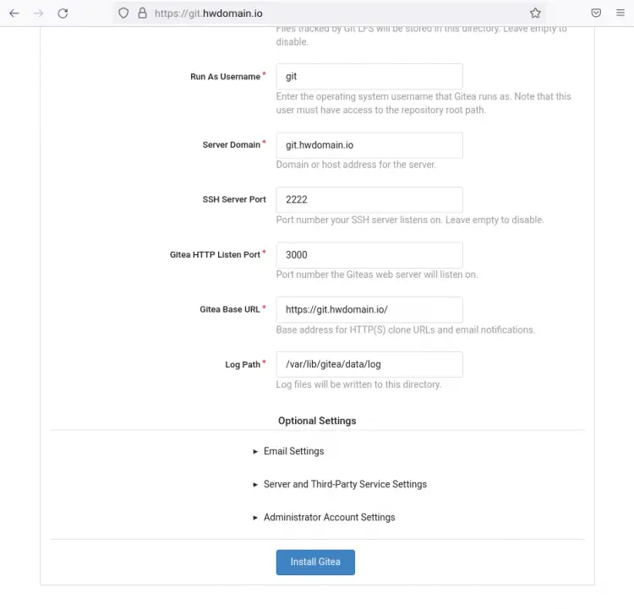Bookmark this page with the star
The height and width of the screenshot is (609, 634).
point(535,14)
